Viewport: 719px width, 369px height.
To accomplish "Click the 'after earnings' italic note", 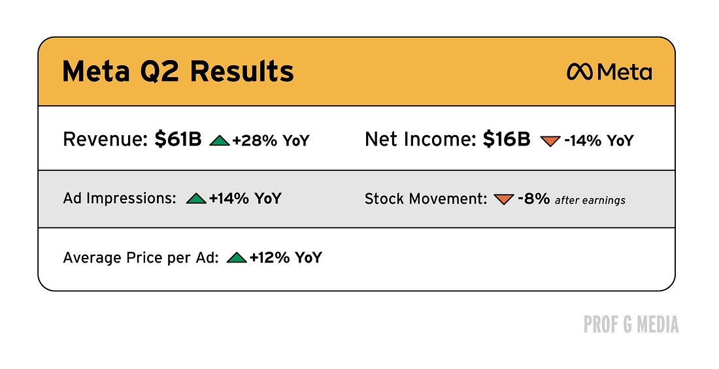I will pyautogui.click(x=590, y=201).
